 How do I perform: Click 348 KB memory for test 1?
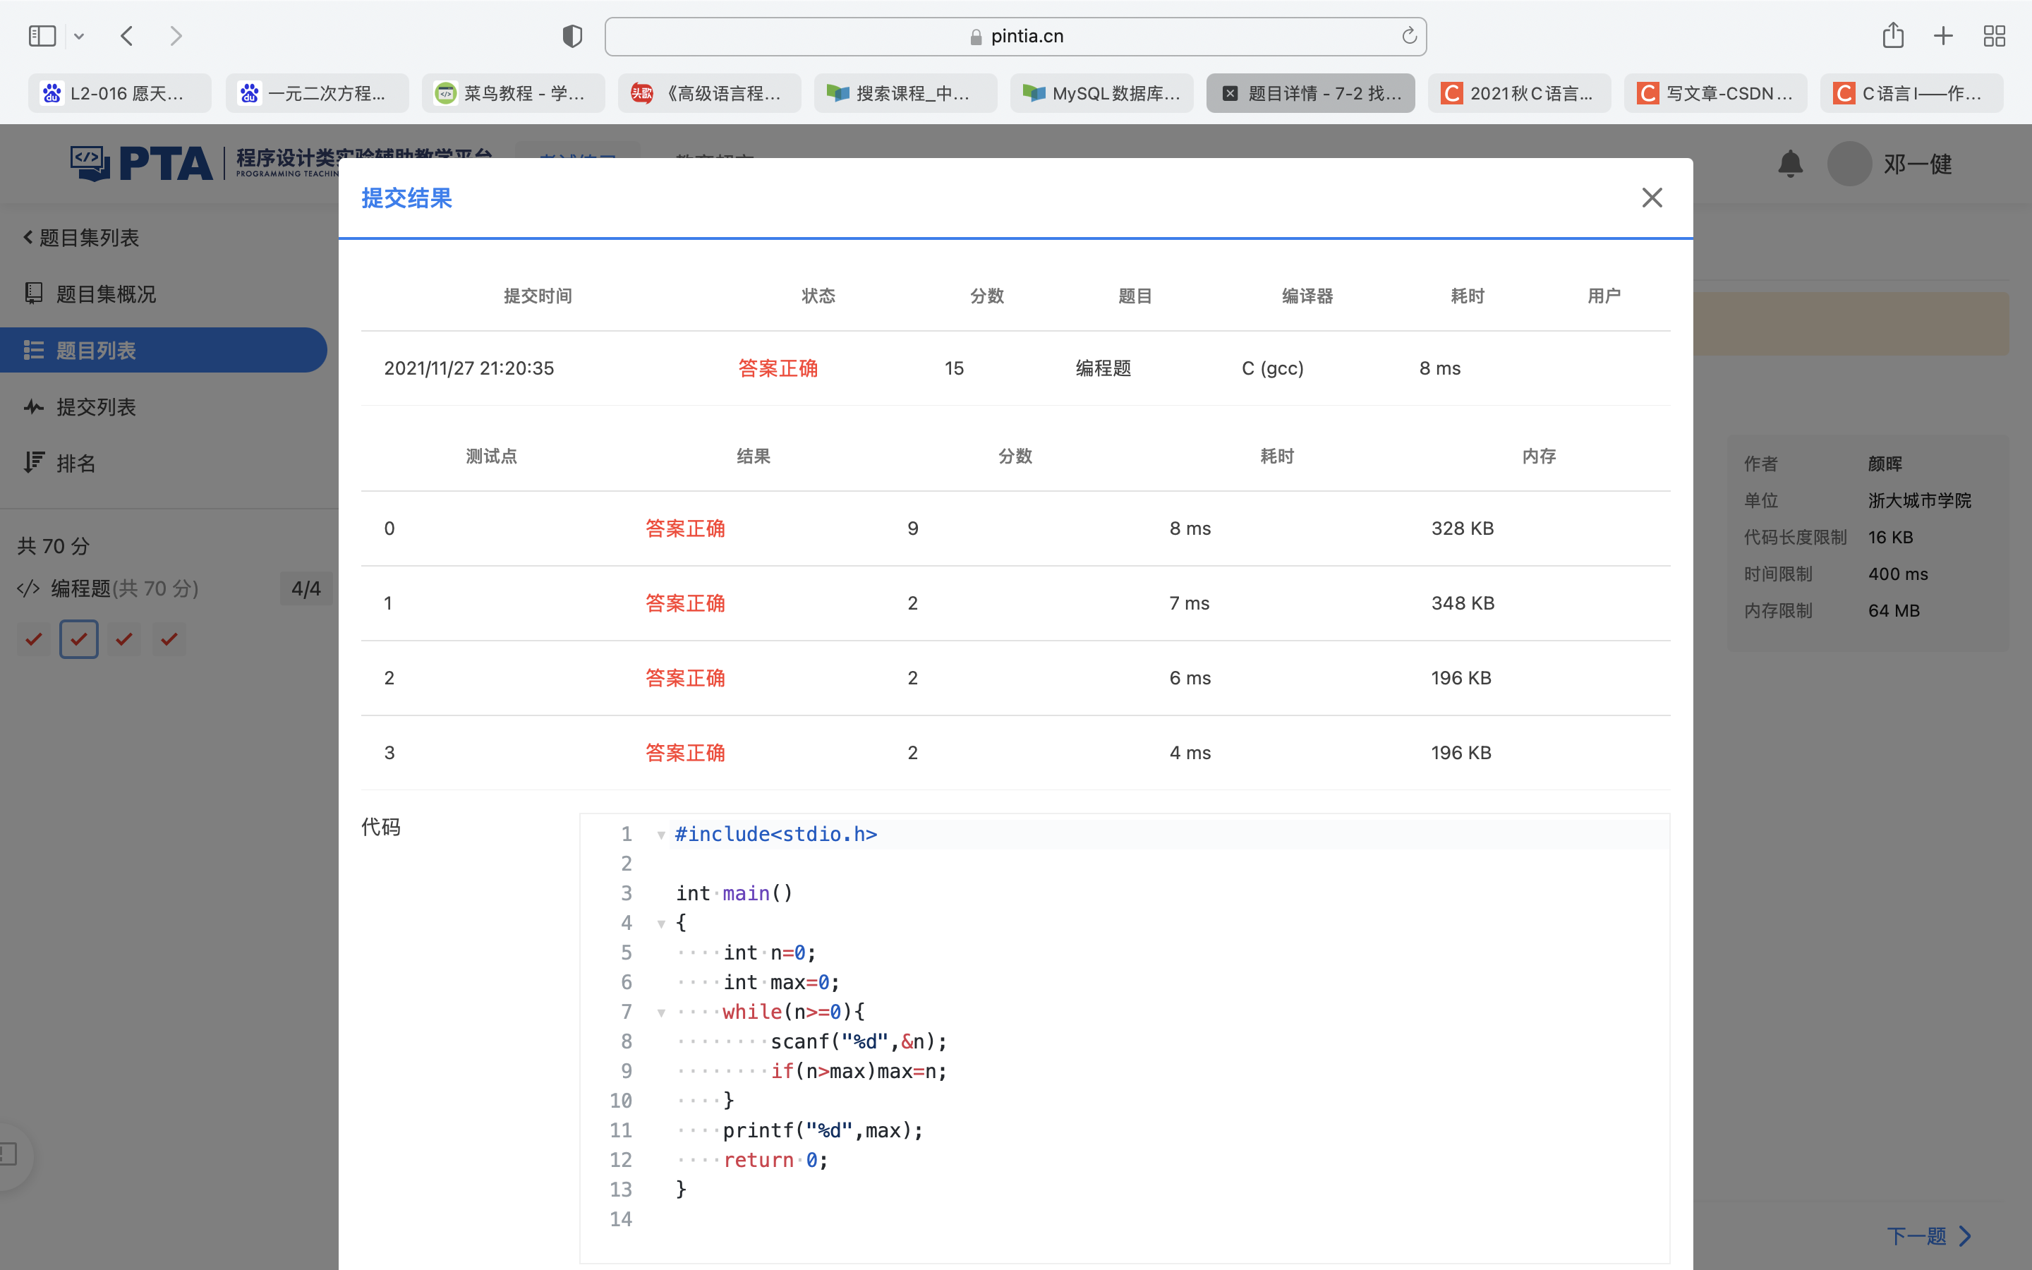pyautogui.click(x=1463, y=603)
